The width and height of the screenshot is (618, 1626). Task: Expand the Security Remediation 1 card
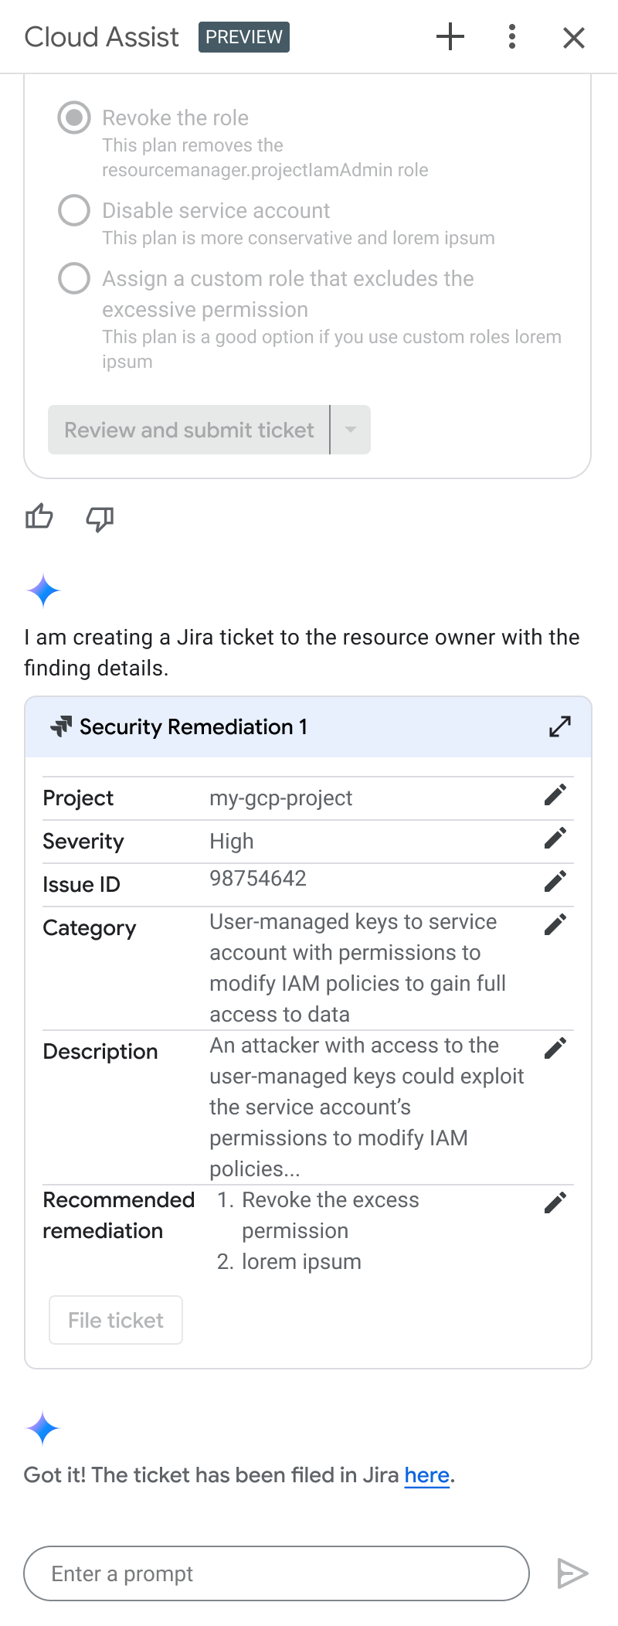tap(560, 726)
